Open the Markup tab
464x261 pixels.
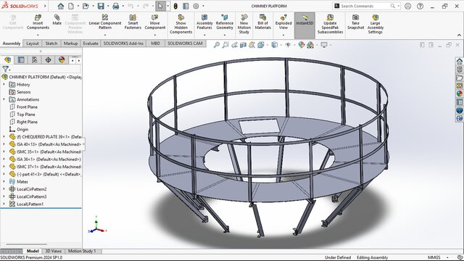click(x=71, y=43)
